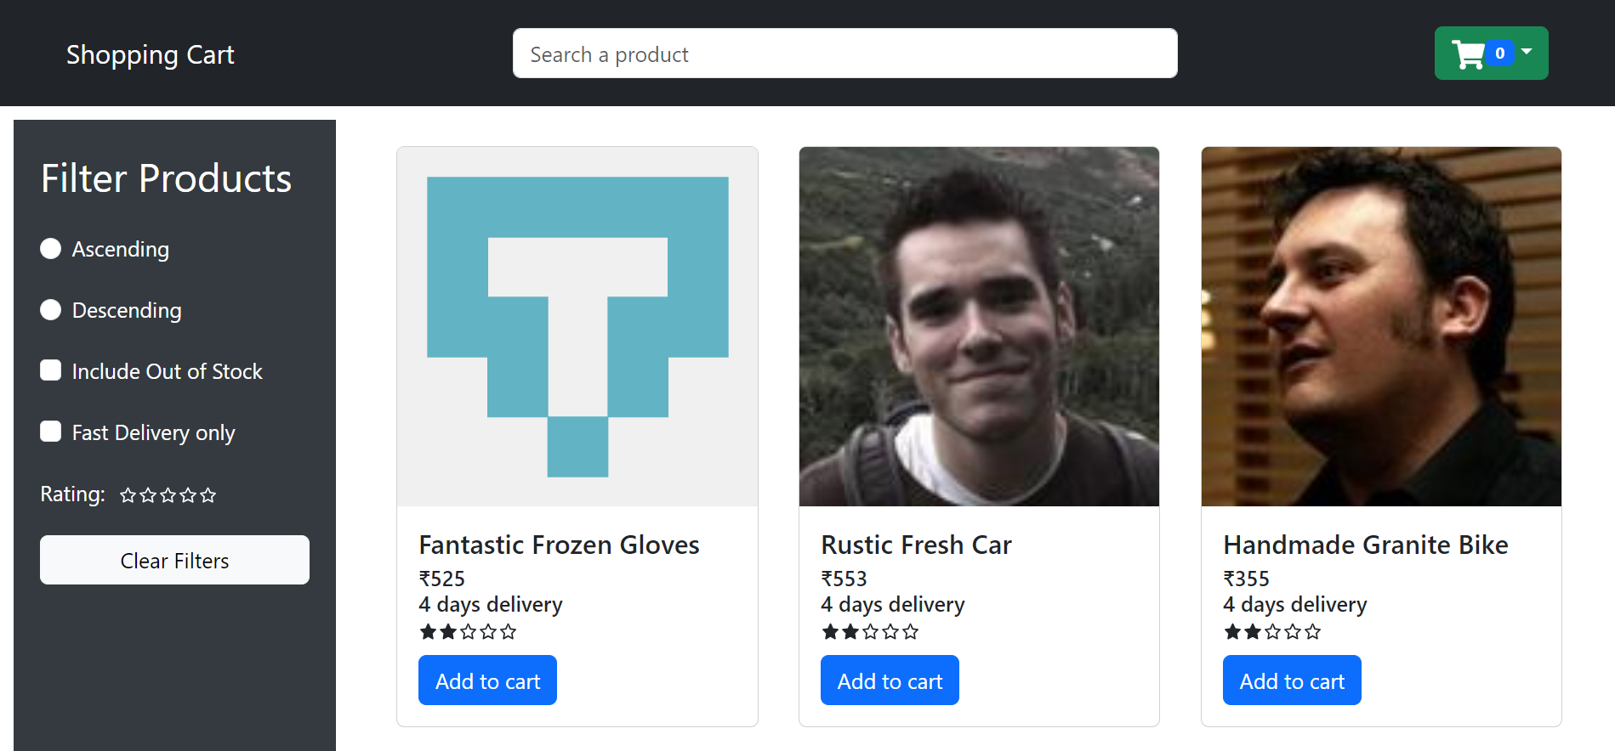Add Handmade Granite Bike to cart

1292,680
